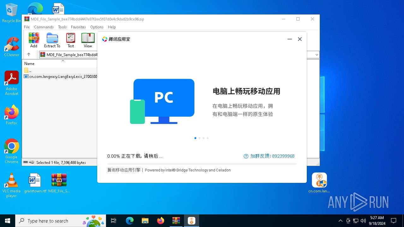The width and height of the screenshot is (404, 227).
Task: Open Task View from the taskbar
Action: (114, 221)
